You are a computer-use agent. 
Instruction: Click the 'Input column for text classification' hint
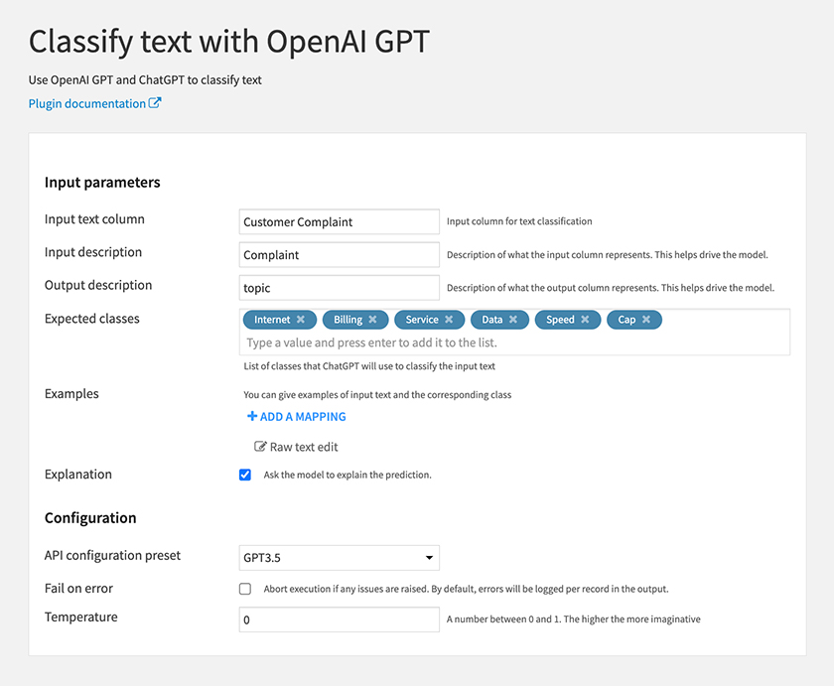pyautogui.click(x=519, y=221)
